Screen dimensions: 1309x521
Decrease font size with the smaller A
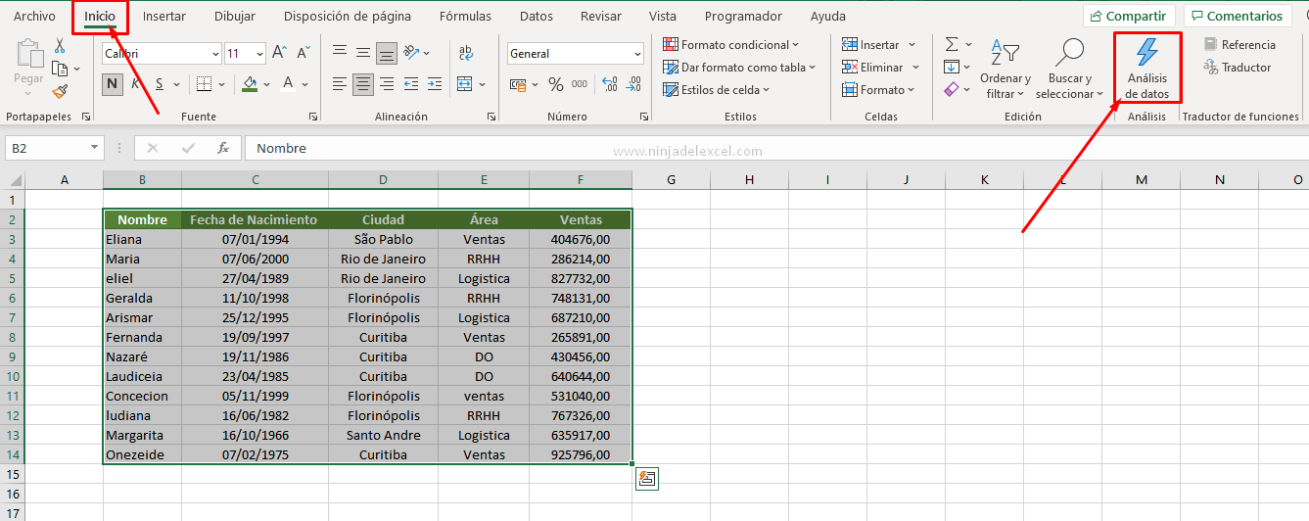(302, 53)
